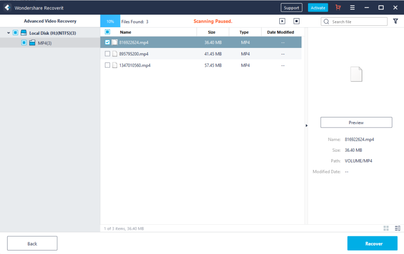Uncheck the 816922624.mp4 file checkbox
The height and width of the screenshot is (254, 404).
click(x=108, y=42)
